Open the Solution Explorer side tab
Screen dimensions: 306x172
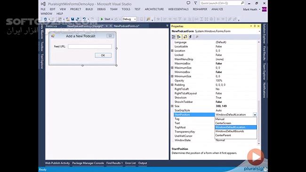pos(265,34)
